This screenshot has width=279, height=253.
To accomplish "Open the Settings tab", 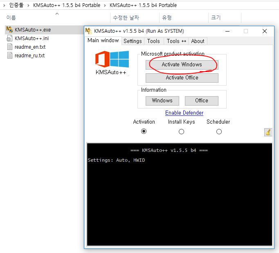I will 133,41.
